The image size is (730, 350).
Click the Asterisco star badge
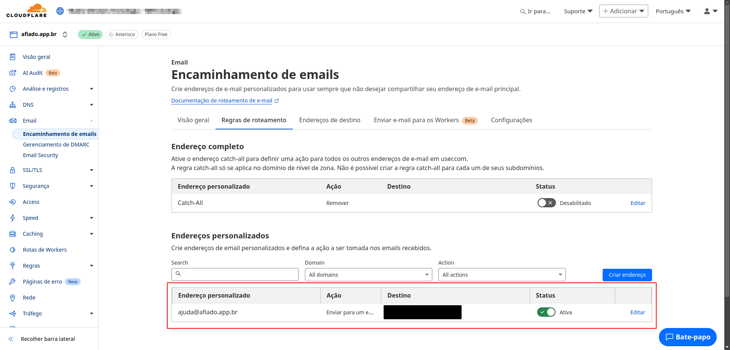(122, 35)
